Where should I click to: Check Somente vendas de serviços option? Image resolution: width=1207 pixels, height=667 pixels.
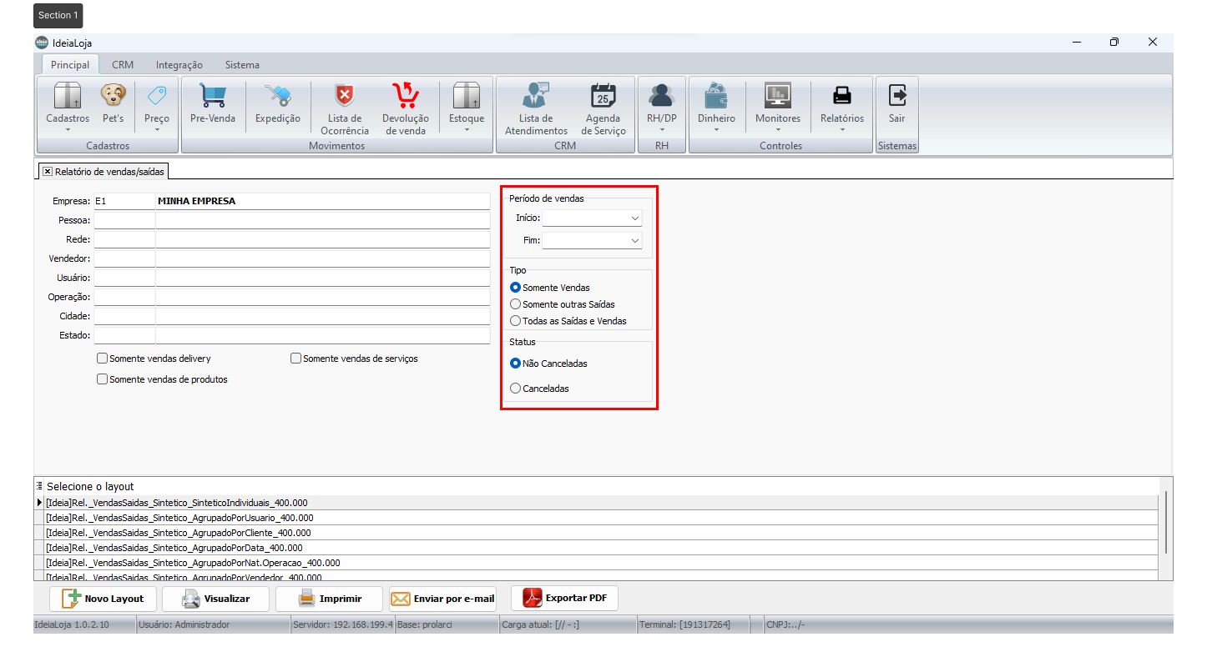(x=295, y=359)
